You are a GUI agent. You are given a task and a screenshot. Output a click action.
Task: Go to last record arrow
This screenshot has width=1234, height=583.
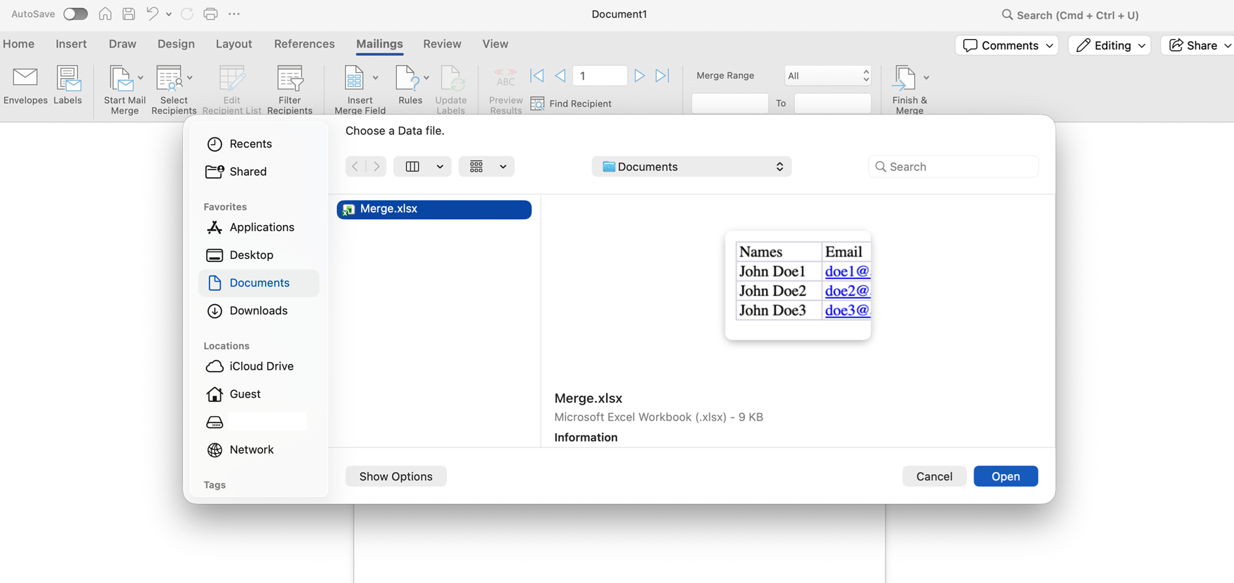[x=663, y=76]
